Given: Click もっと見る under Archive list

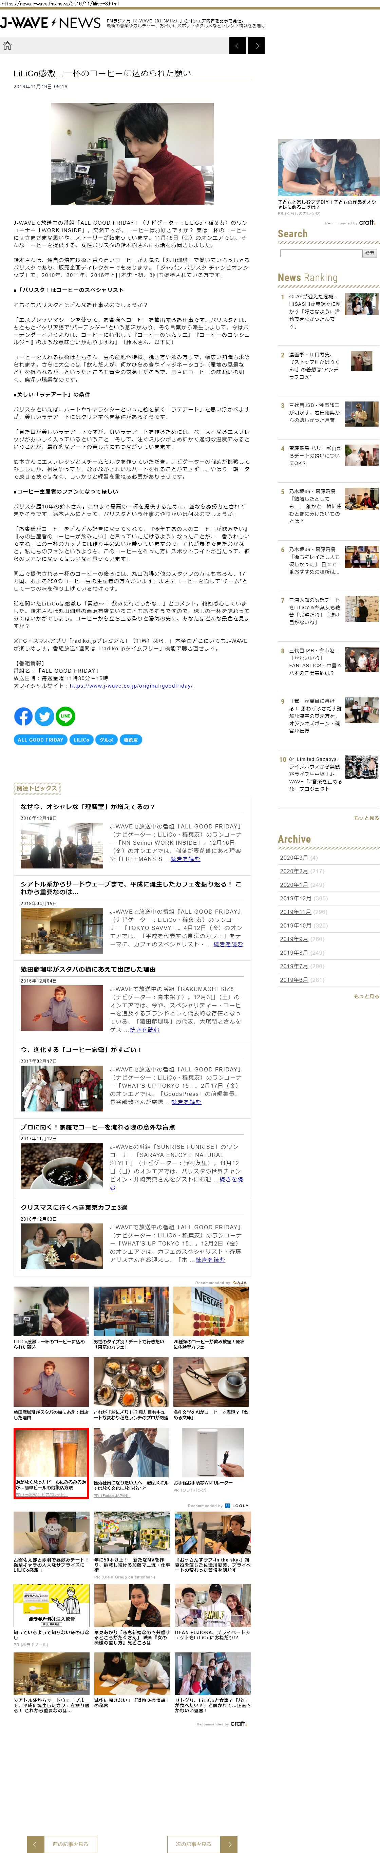Looking at the screenshot, I should click(366, 996).
